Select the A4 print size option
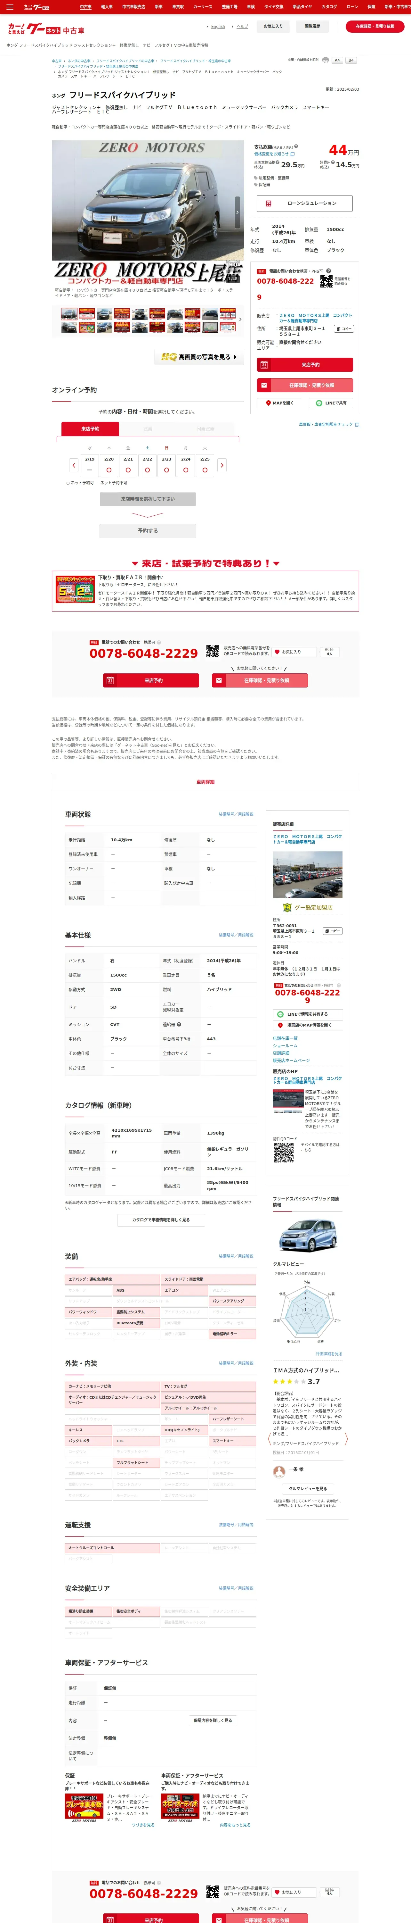Image resolution: width=411 pixels, height=1923 pixels. [x=337, y=61]
